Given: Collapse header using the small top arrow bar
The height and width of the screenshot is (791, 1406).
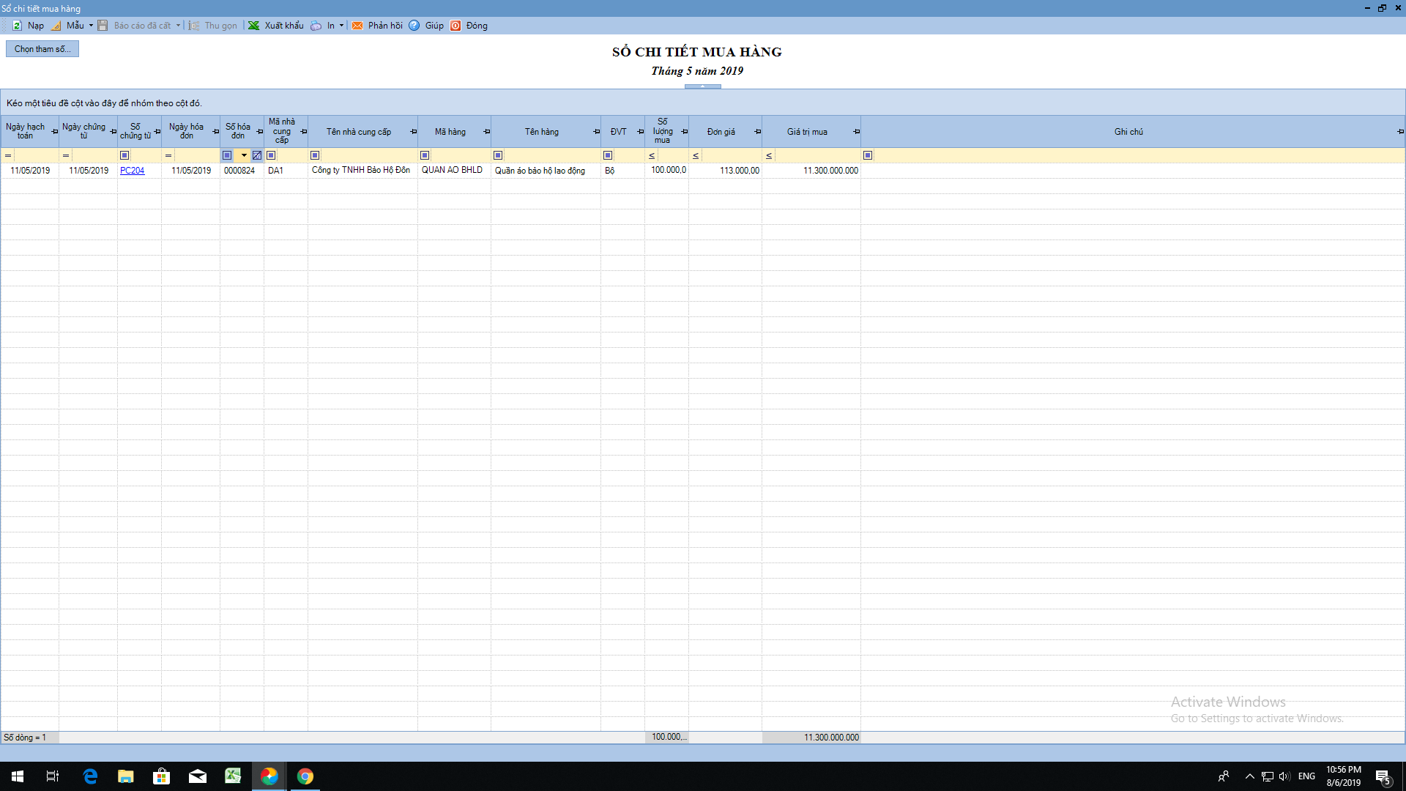Looking at the screenshot, I should [702, 86].
